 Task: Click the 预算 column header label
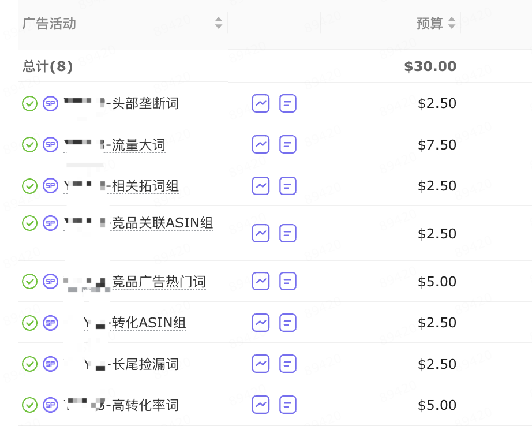point(429,24)
